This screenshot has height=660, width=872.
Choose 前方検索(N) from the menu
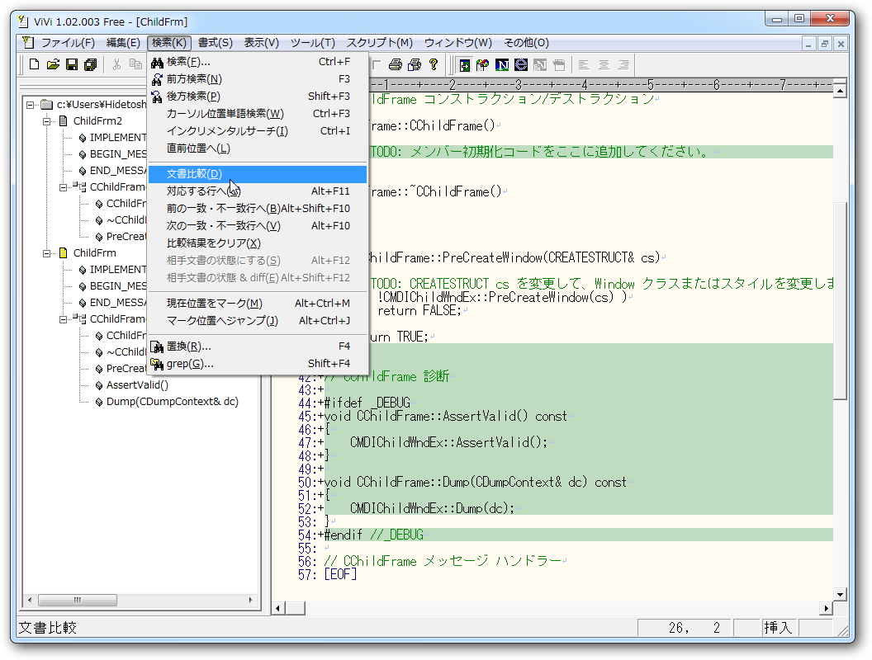pyautogui.click(x=258, y=79)
